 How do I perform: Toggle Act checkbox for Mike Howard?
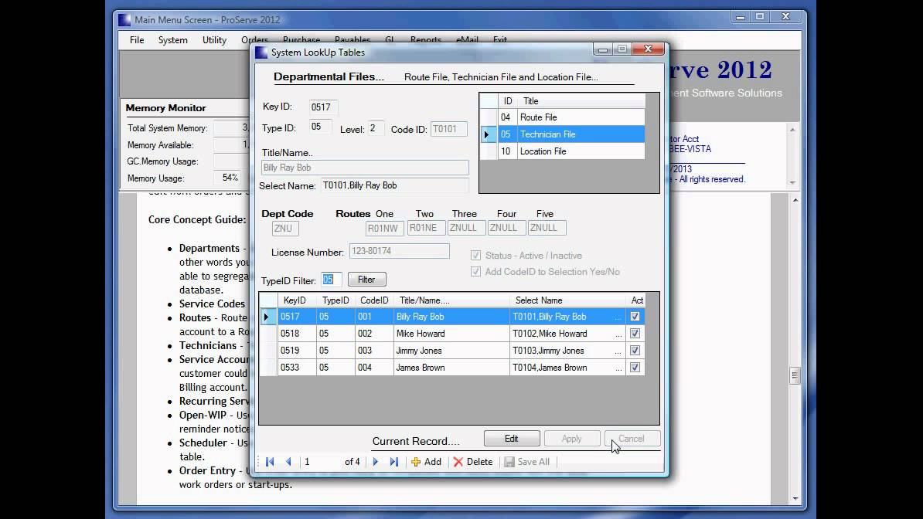click(635, 334)
